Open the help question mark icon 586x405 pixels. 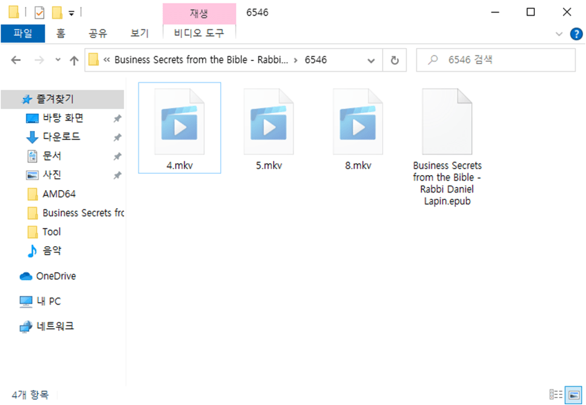[576, 34]
